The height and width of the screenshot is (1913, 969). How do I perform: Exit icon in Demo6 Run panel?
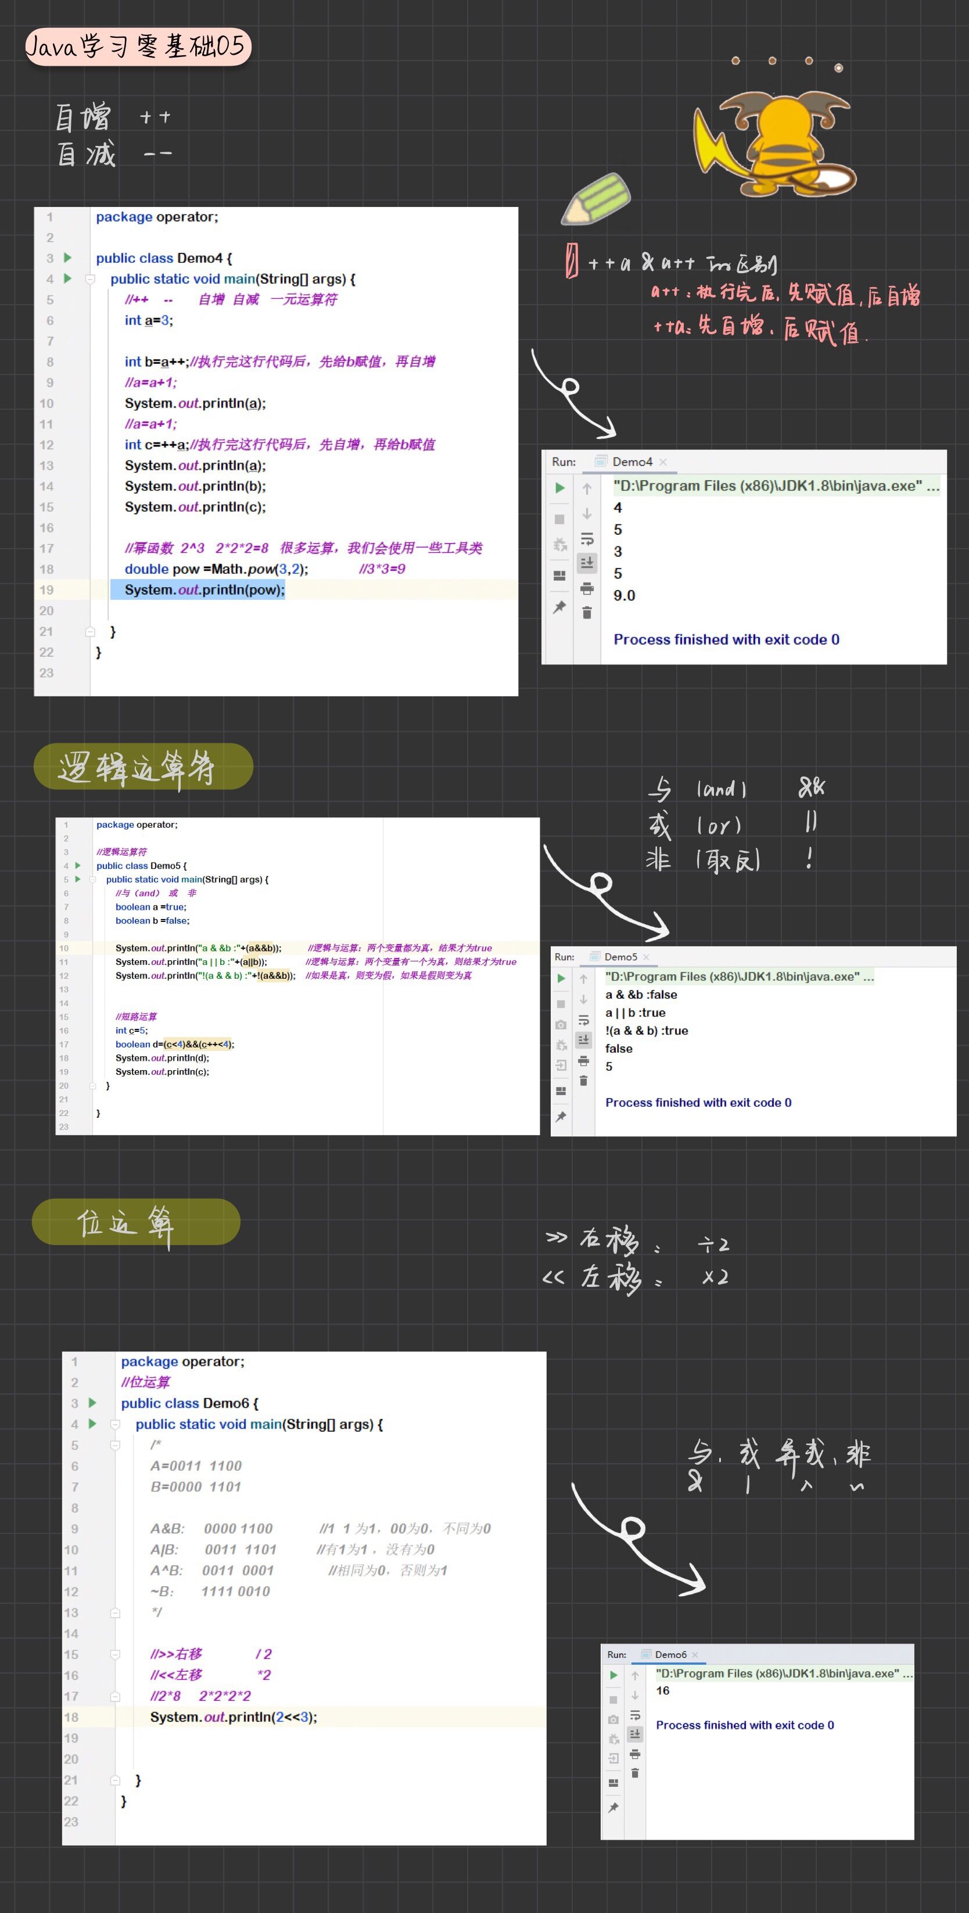[x=613, y=1758]
